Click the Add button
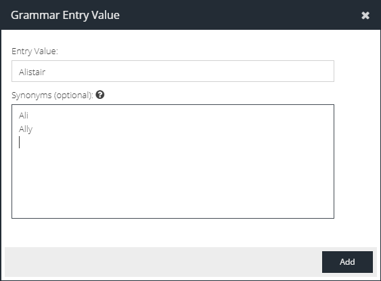Viewport: 381px width, 281px height. pos(347,262)
